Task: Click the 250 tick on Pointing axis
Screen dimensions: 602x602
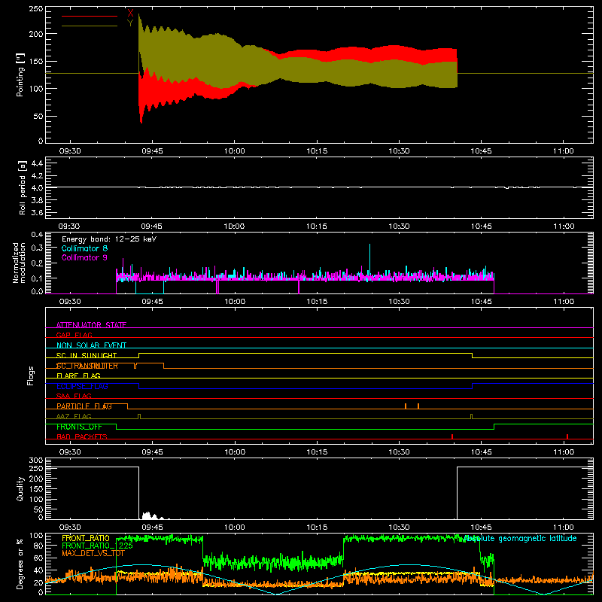Action: (35, 9)
